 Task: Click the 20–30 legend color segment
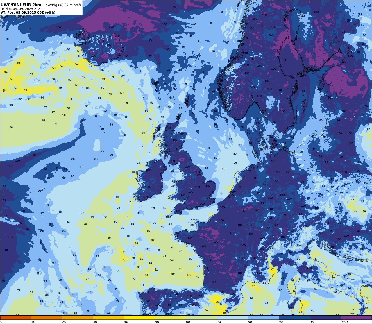[x=78, y=317]
